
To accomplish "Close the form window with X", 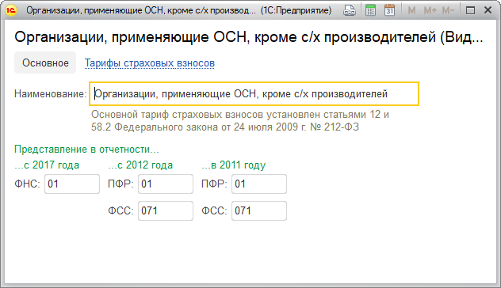I will pyautogui.click(x=488, y=10).
